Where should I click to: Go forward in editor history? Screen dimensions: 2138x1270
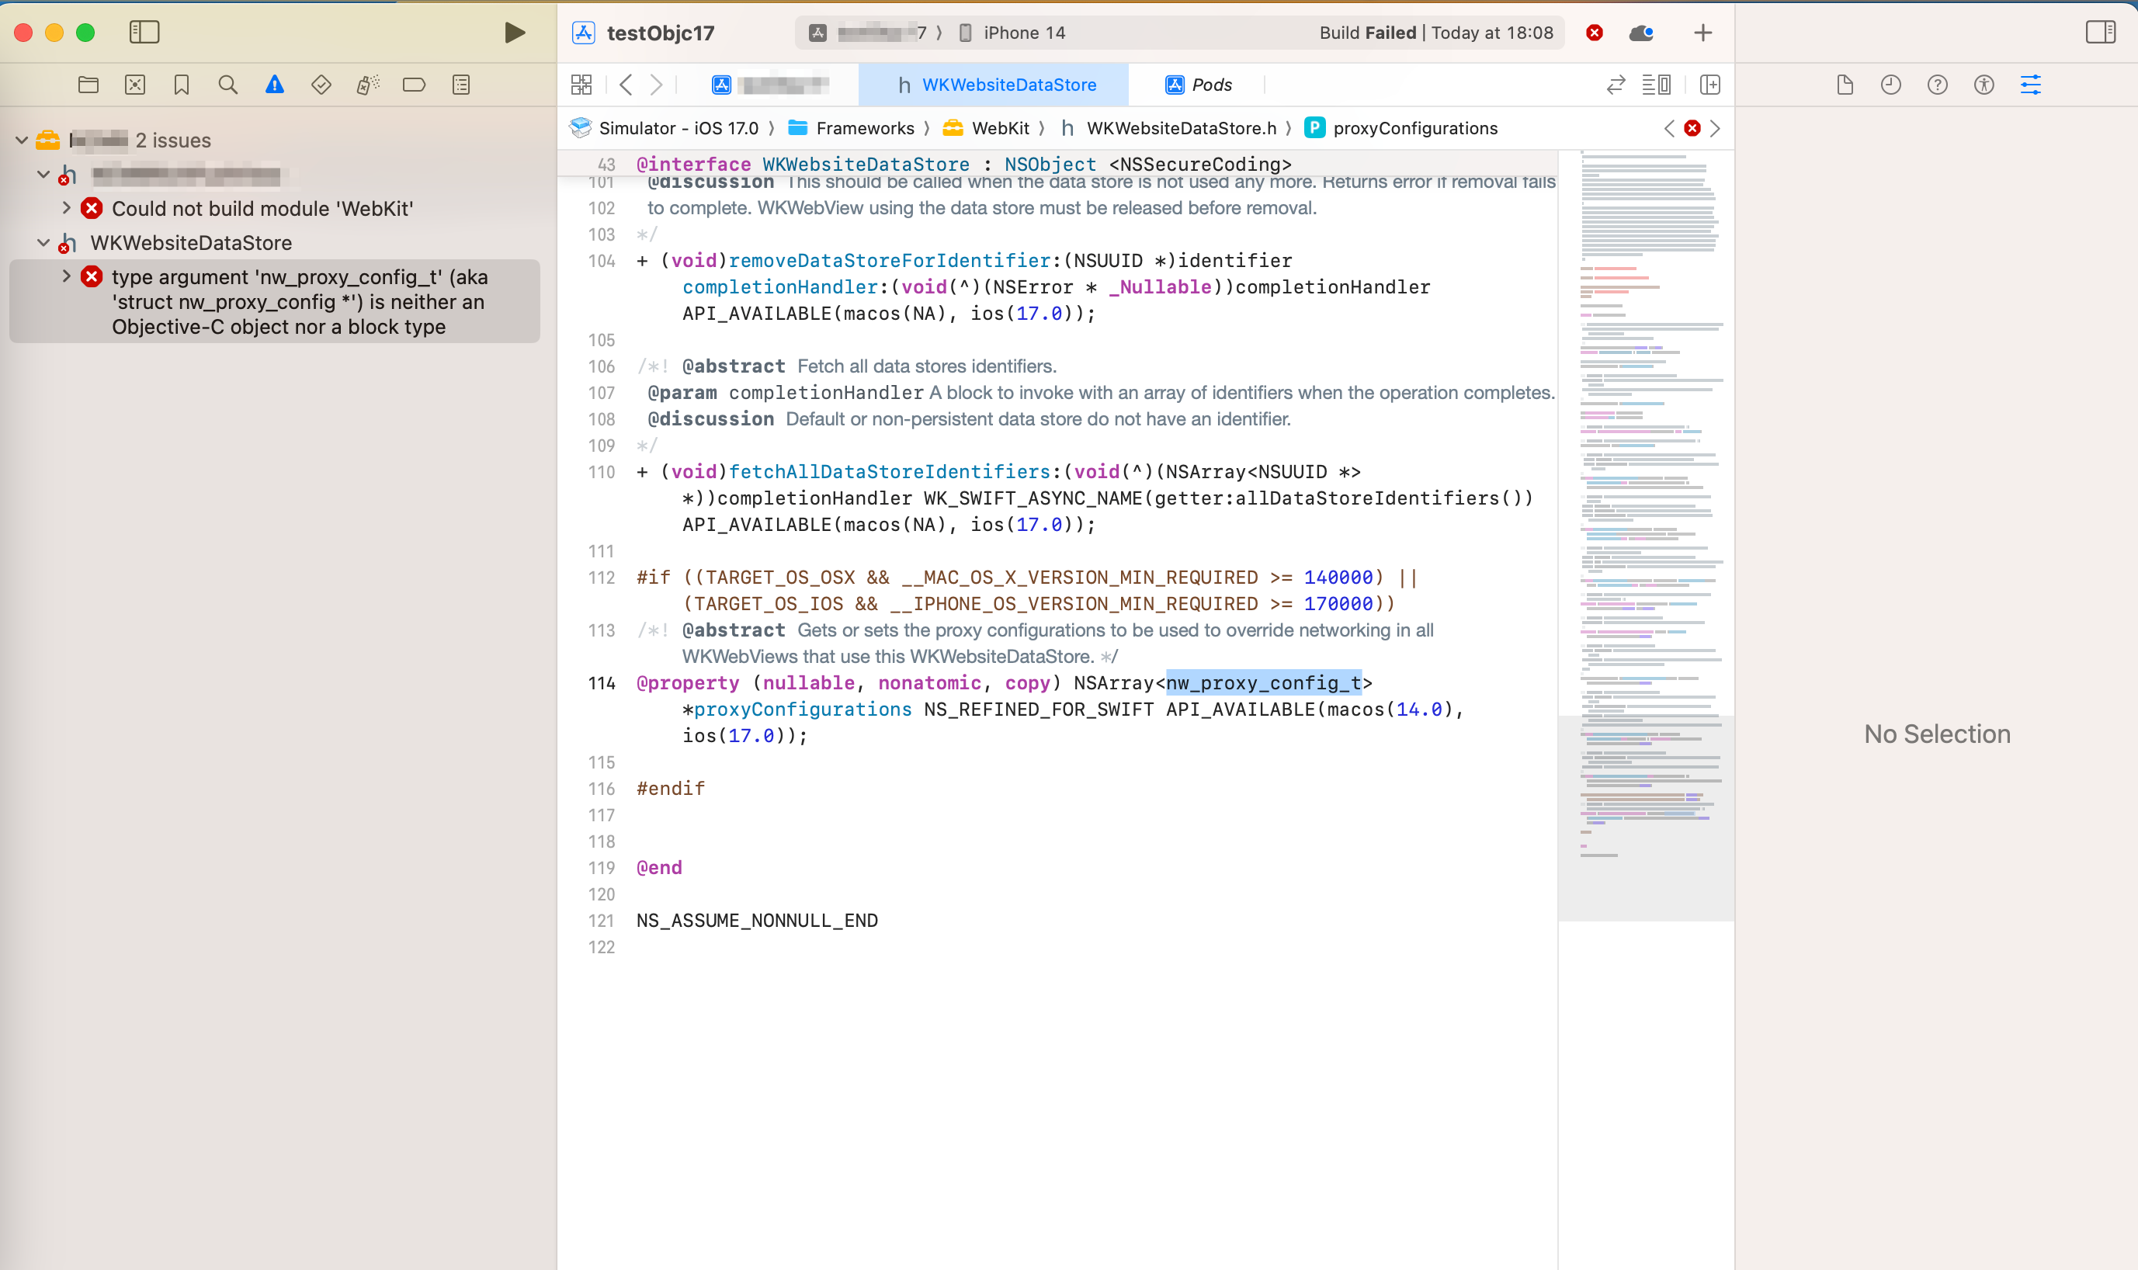657,85
